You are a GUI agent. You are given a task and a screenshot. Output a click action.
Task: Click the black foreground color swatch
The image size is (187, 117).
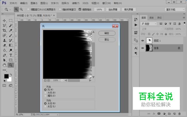click(x=6, y=76)
